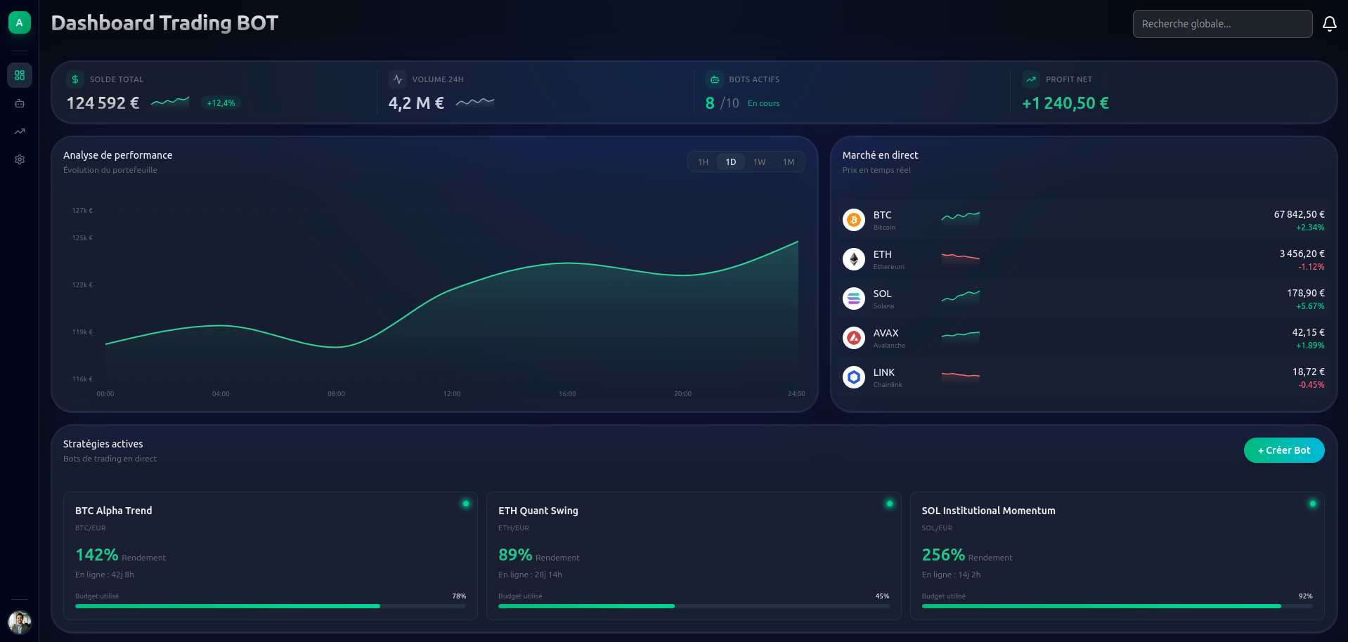Open the BTC price sparkline chart
This screenshot has width=1348, height=642.
(960, 218)
